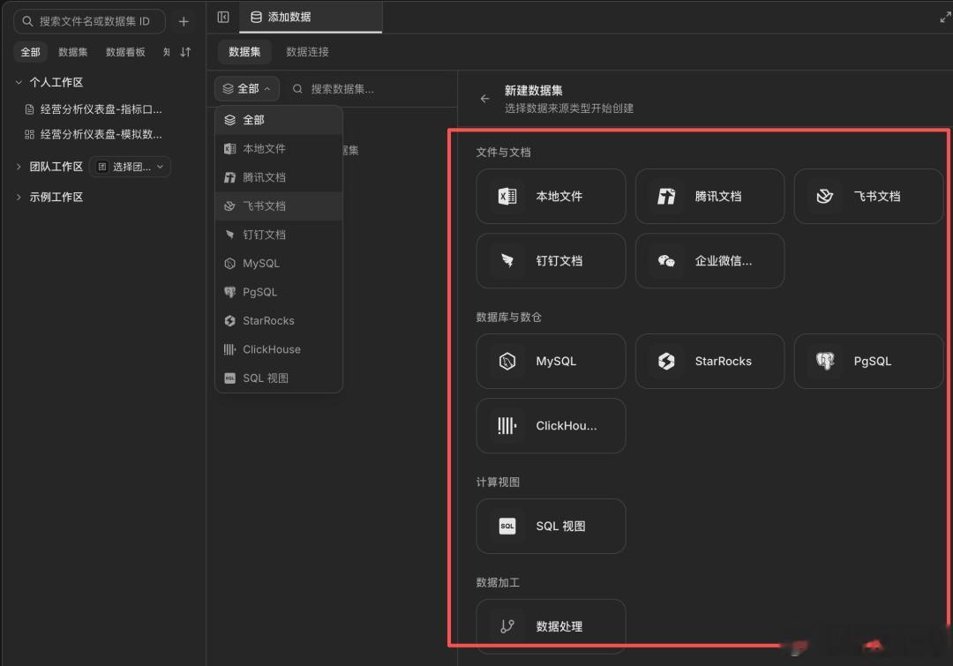Click the 腾讯文档 card icon

point(666,197)
